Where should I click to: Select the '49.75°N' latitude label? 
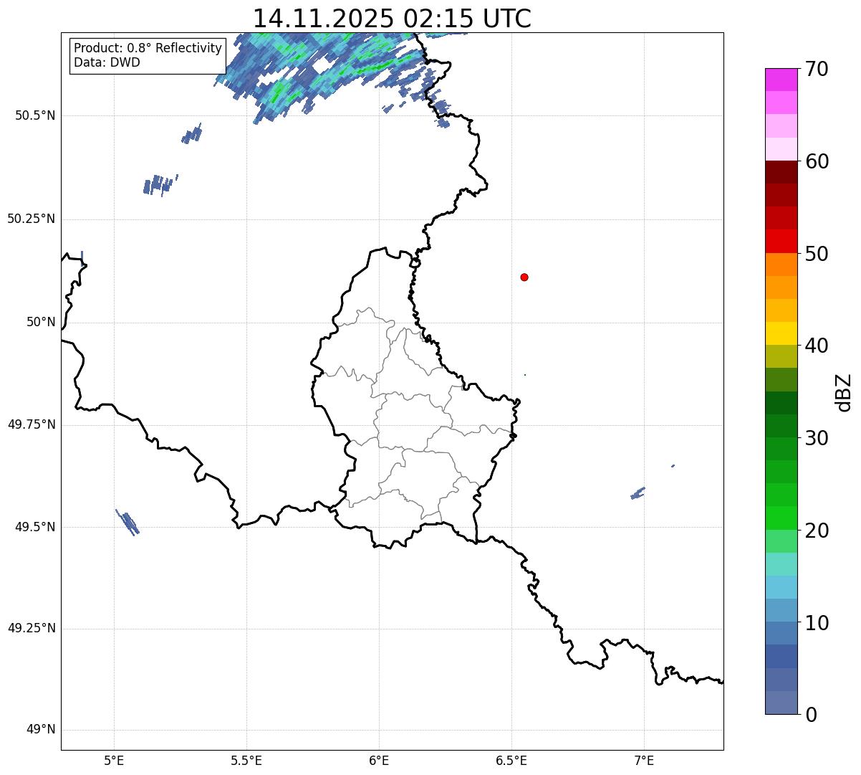31,424
